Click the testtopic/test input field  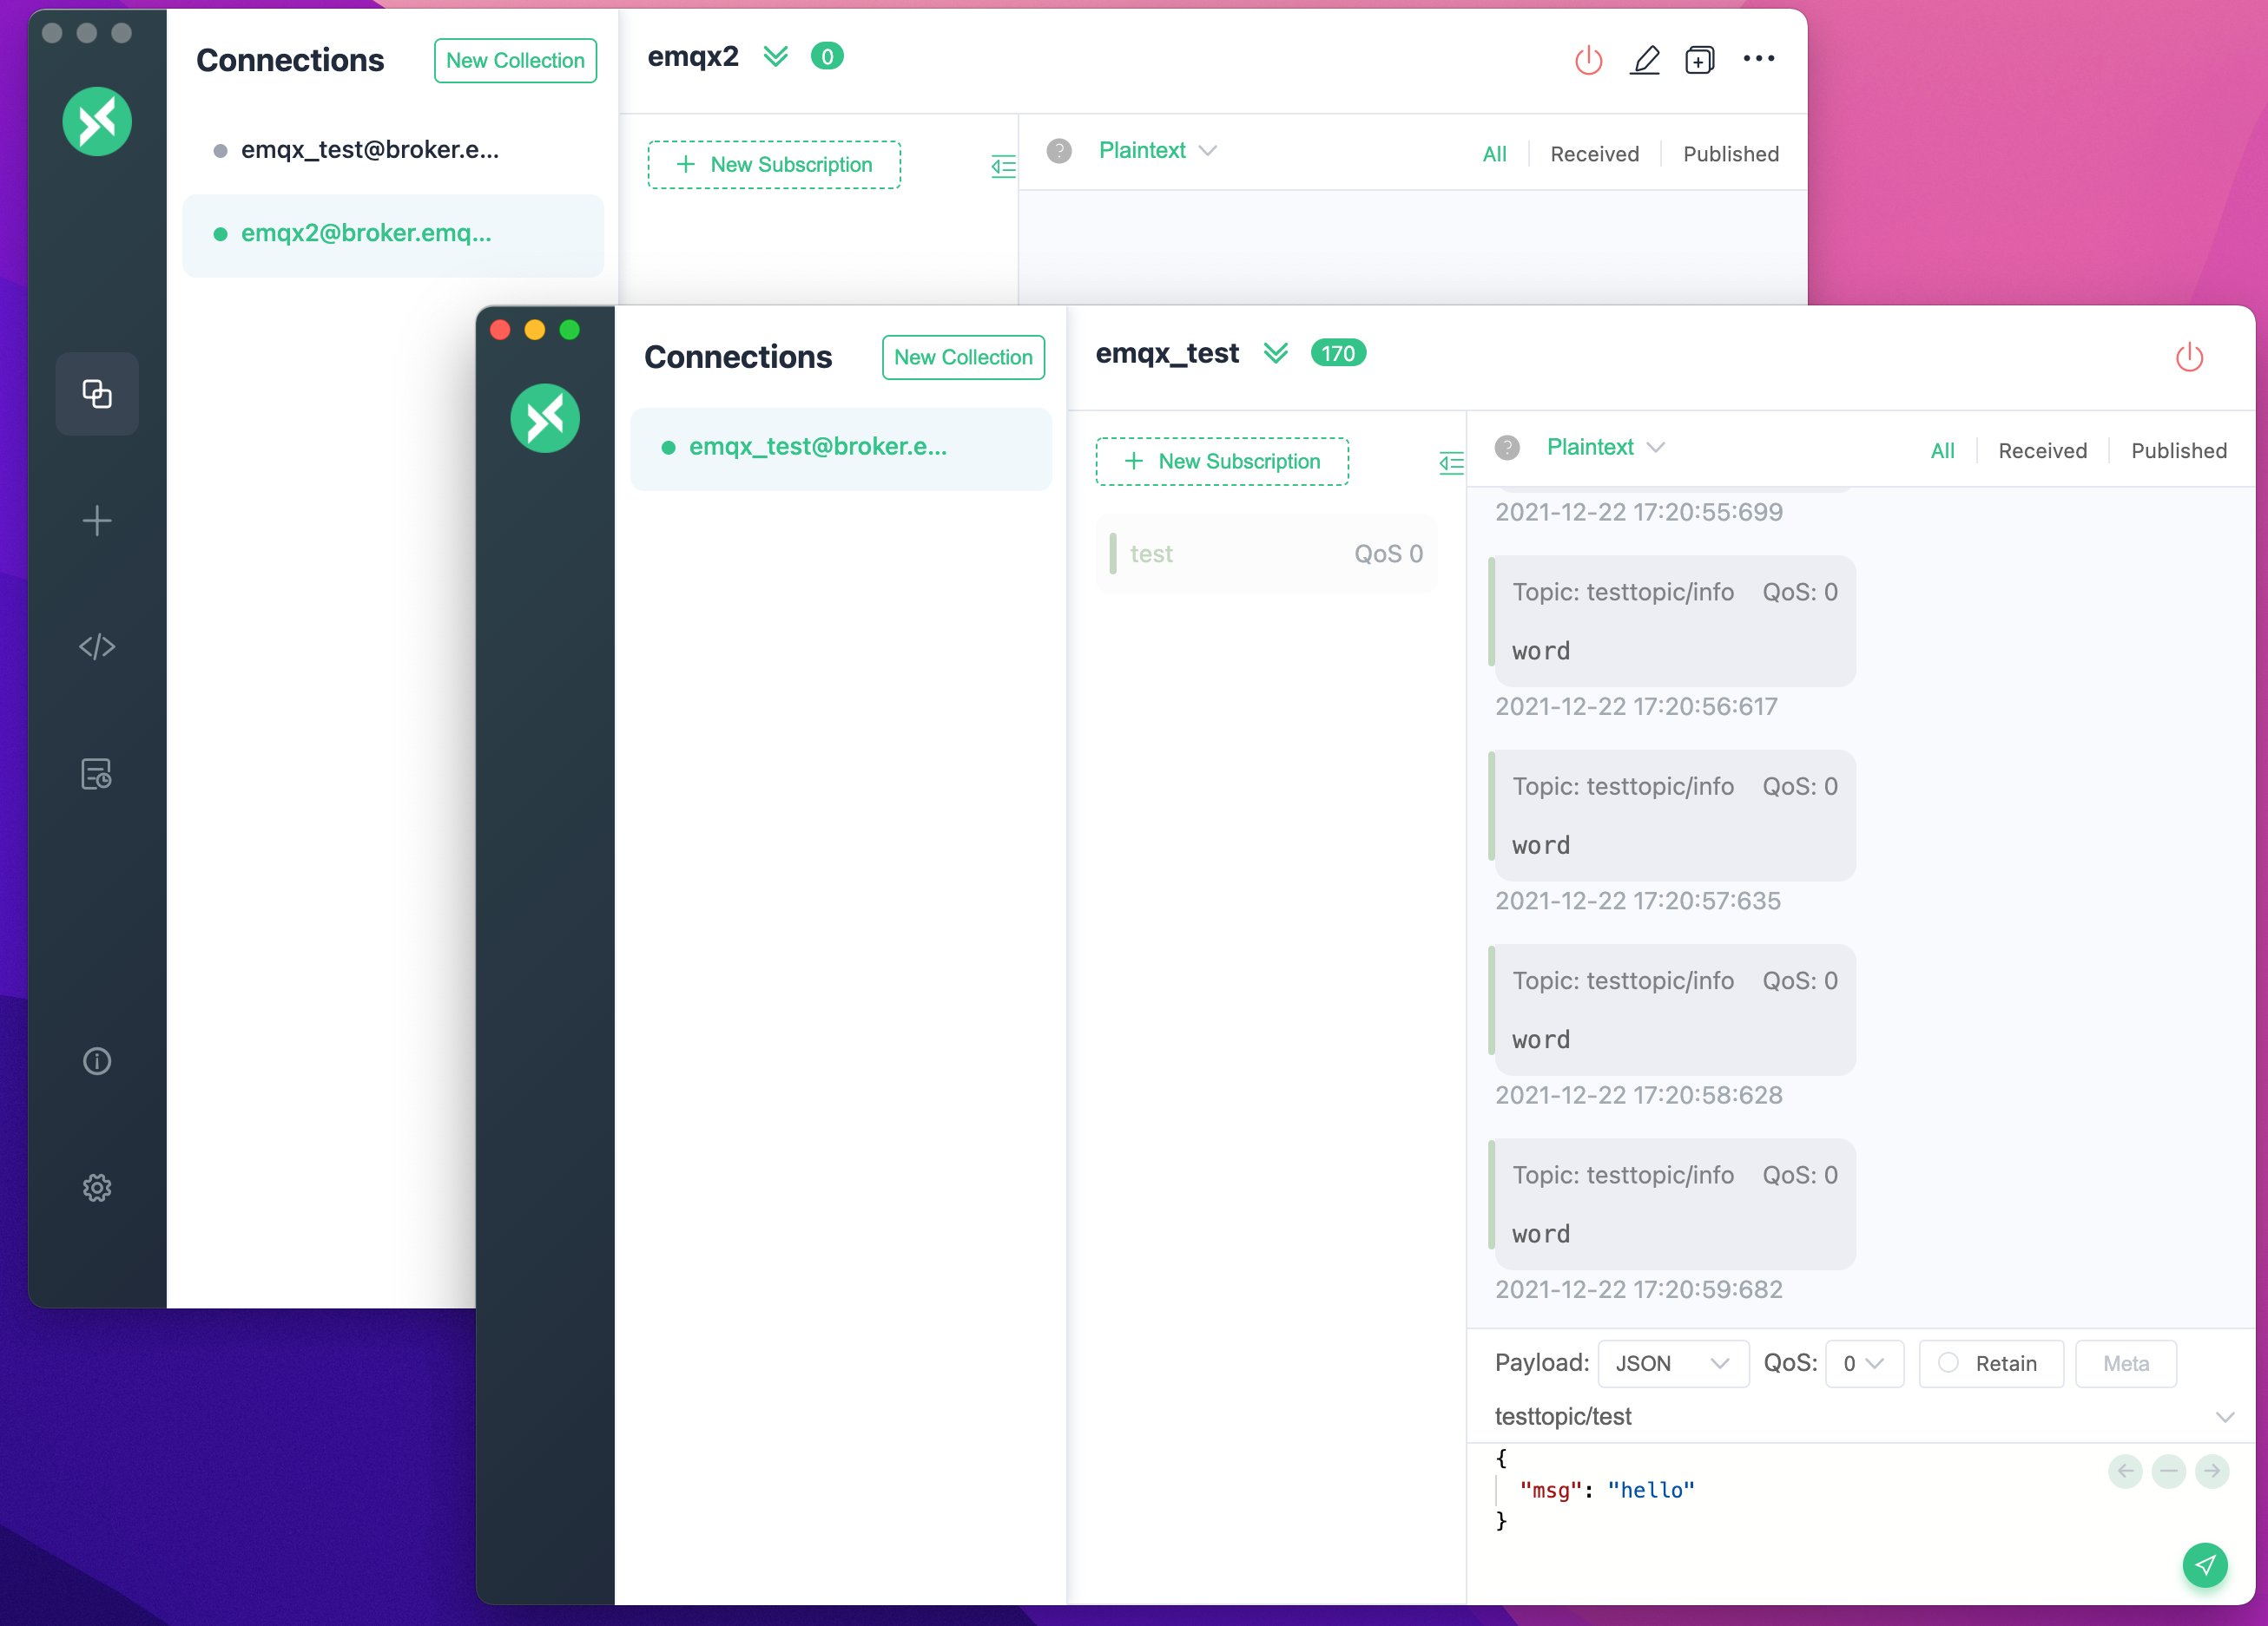[x=1831, y=1415]
